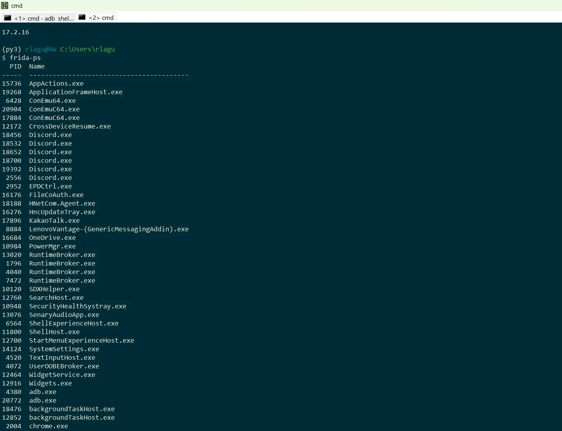Click the 'OneDrive.exe' process name
Viewport: 562px width, 431px height.
pos(53,237)
